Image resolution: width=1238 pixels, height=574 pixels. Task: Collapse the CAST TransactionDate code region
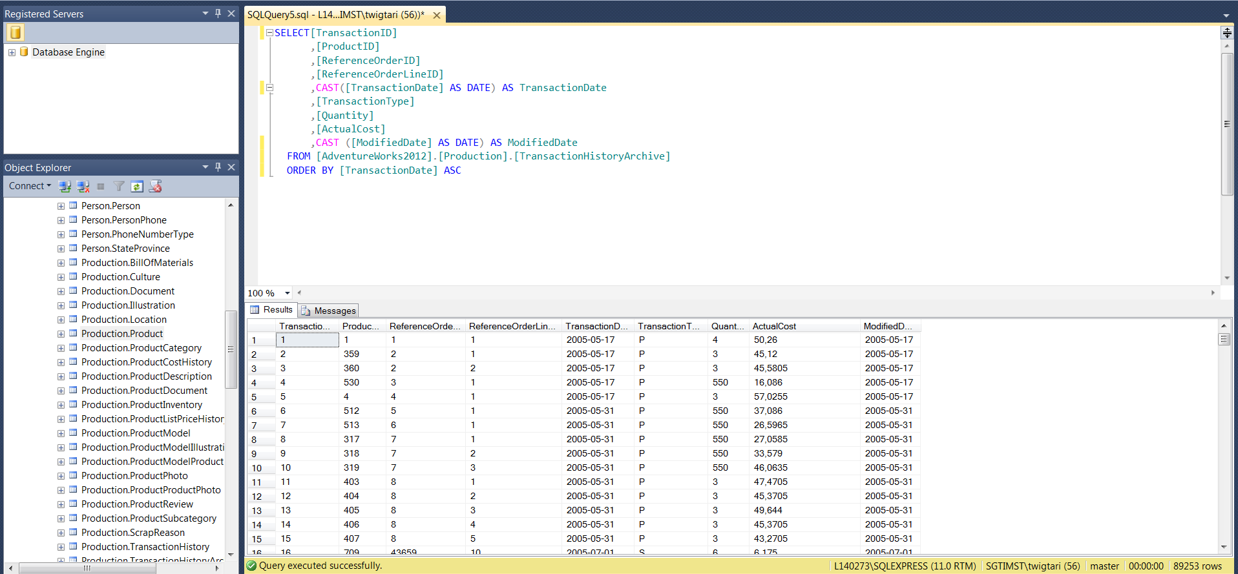click(269, 88)
